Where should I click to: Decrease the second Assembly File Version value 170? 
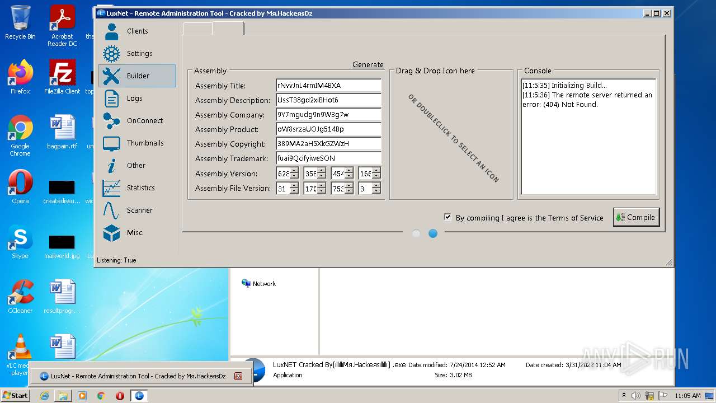pyautogui.click(x=321, y=191)
